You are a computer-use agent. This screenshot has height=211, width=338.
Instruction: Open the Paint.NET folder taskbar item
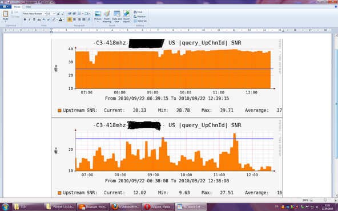[x=61, y=207]
